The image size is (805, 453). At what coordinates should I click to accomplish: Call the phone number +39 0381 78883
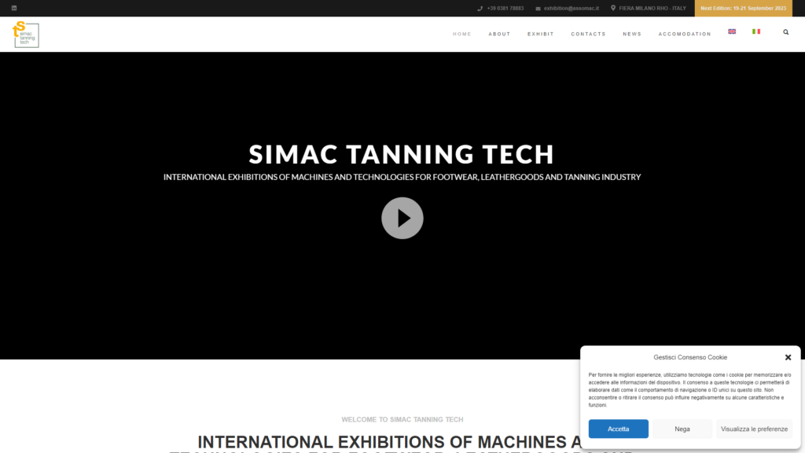(x=505, y=8)
